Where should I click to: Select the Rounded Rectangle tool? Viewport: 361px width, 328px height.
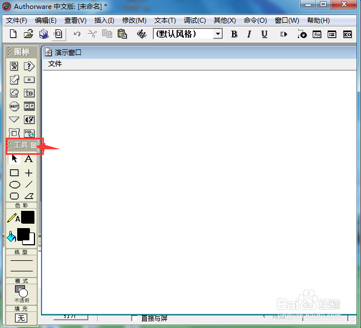14,196
